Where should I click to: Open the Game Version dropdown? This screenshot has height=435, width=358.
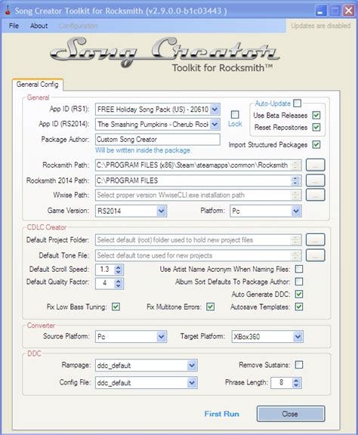click(161, 211)
